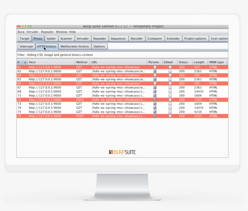The height and width of the screenshot is (211, 248).
Task: Open the Window menu
Action: 61,32
